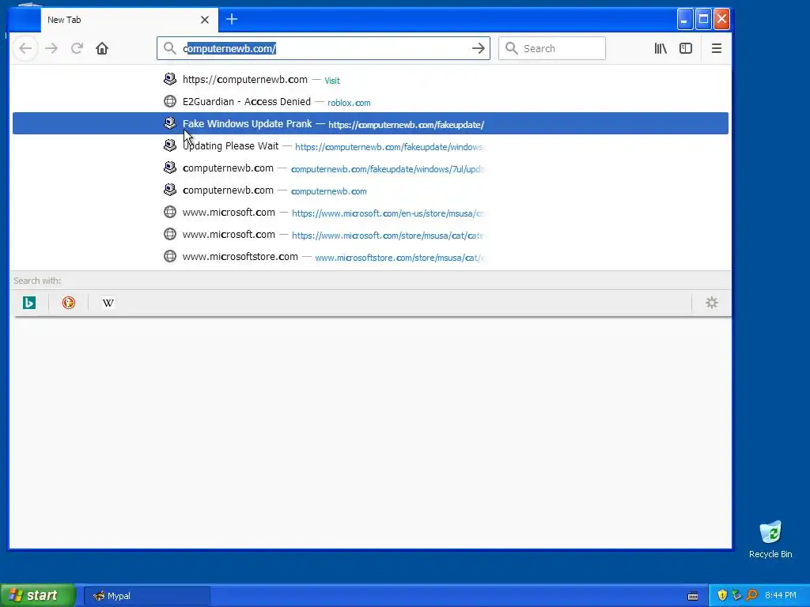The width and height of the screenshot is (810, 607).
Task: Click the magnifier tray icon
Action: pyautogui.click(x=751, y=596)
